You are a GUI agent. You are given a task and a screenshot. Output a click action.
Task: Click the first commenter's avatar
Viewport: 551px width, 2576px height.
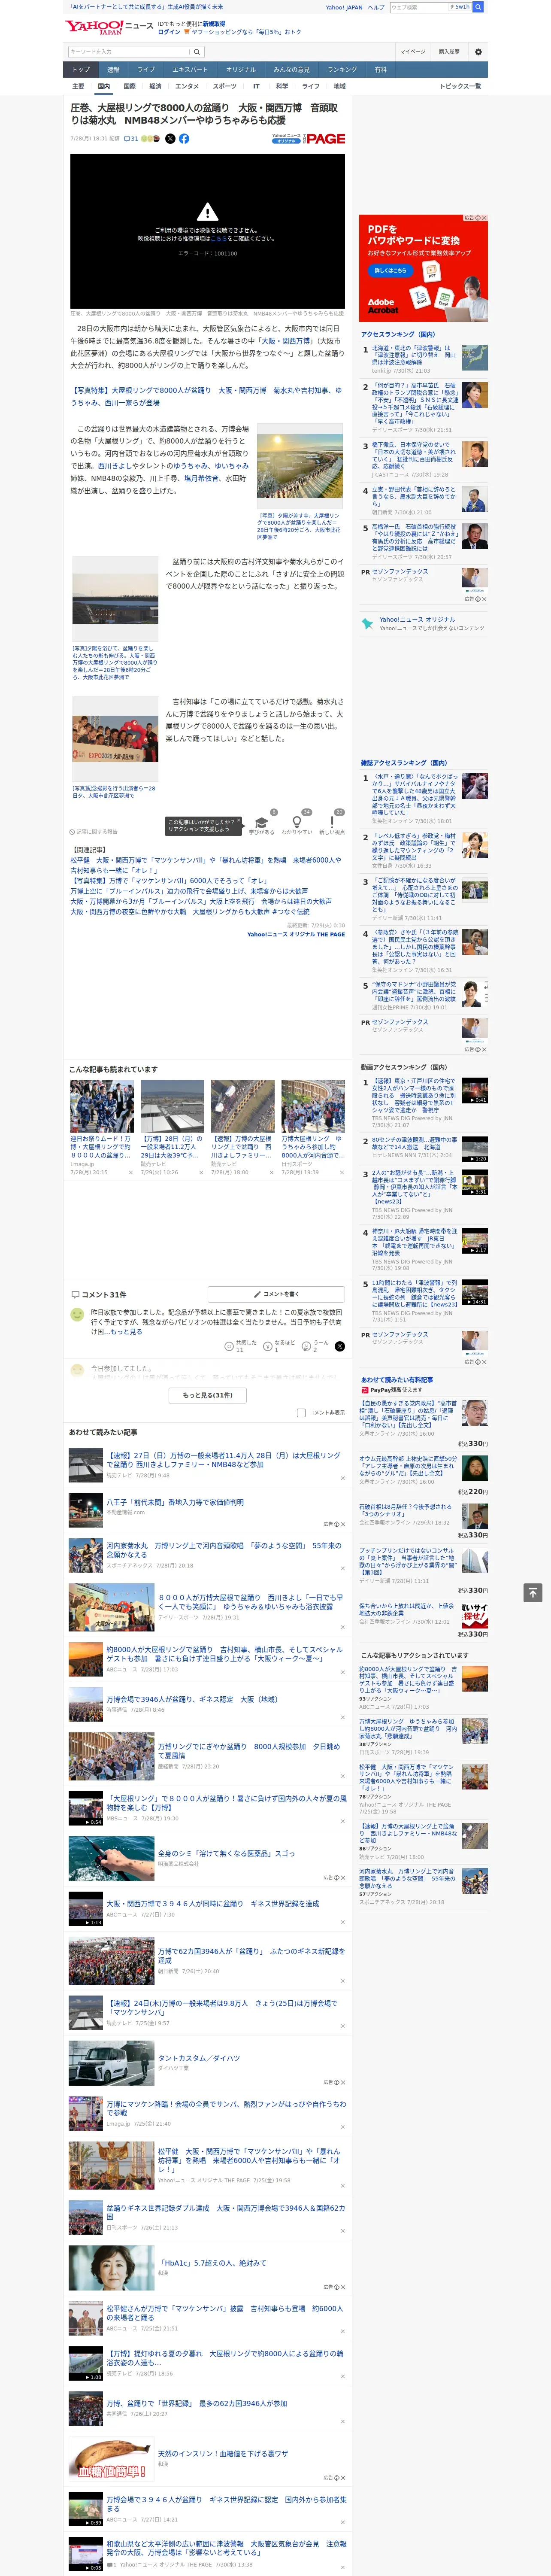point(77,1315)
